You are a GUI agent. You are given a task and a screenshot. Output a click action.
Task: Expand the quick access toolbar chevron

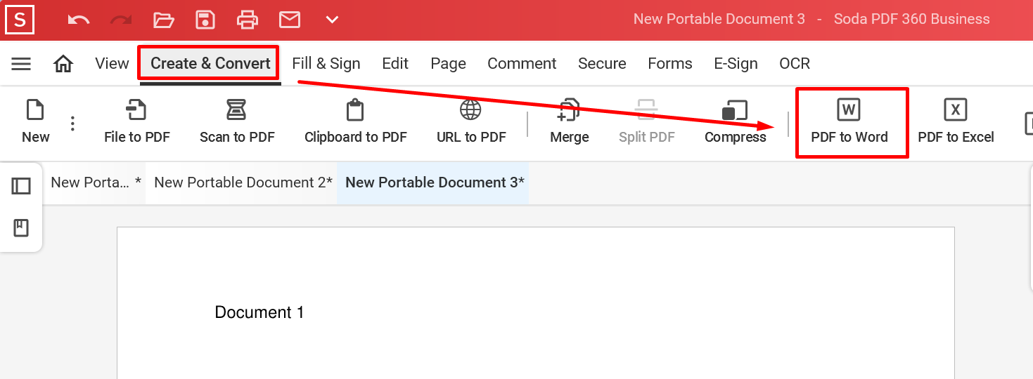click(x=333, y=20)
